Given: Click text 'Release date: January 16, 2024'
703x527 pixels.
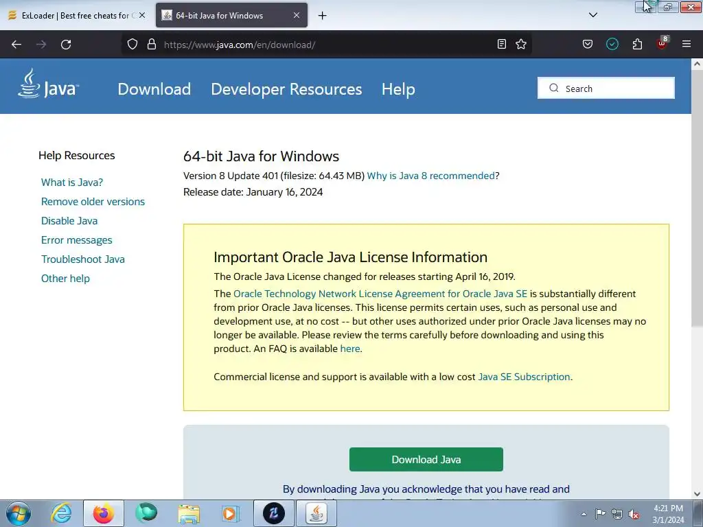Looking at the screenshot, I should 253,192.
